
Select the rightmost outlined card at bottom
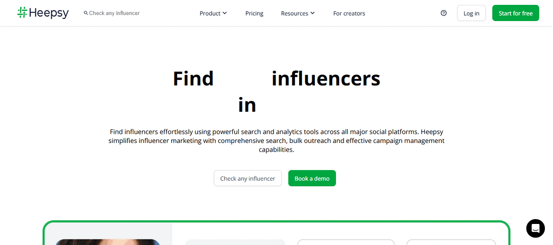(451, 242)
